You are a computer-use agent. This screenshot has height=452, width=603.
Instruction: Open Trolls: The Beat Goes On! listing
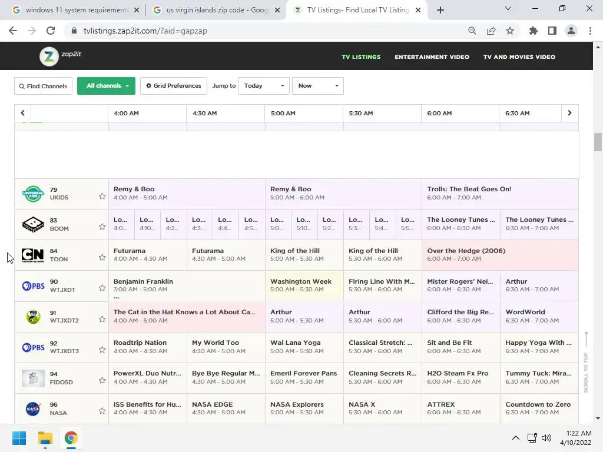coord(500,194)
